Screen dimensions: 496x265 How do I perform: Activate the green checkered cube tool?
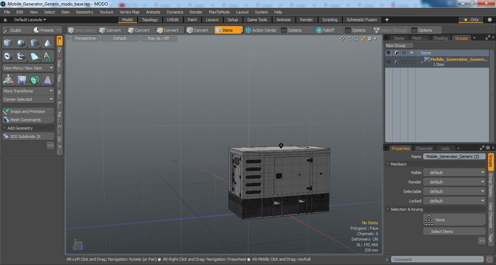pyautogui.click(x=35, y=80)
